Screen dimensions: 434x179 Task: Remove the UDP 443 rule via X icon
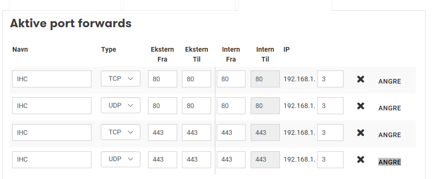click(x=360, y=159)
